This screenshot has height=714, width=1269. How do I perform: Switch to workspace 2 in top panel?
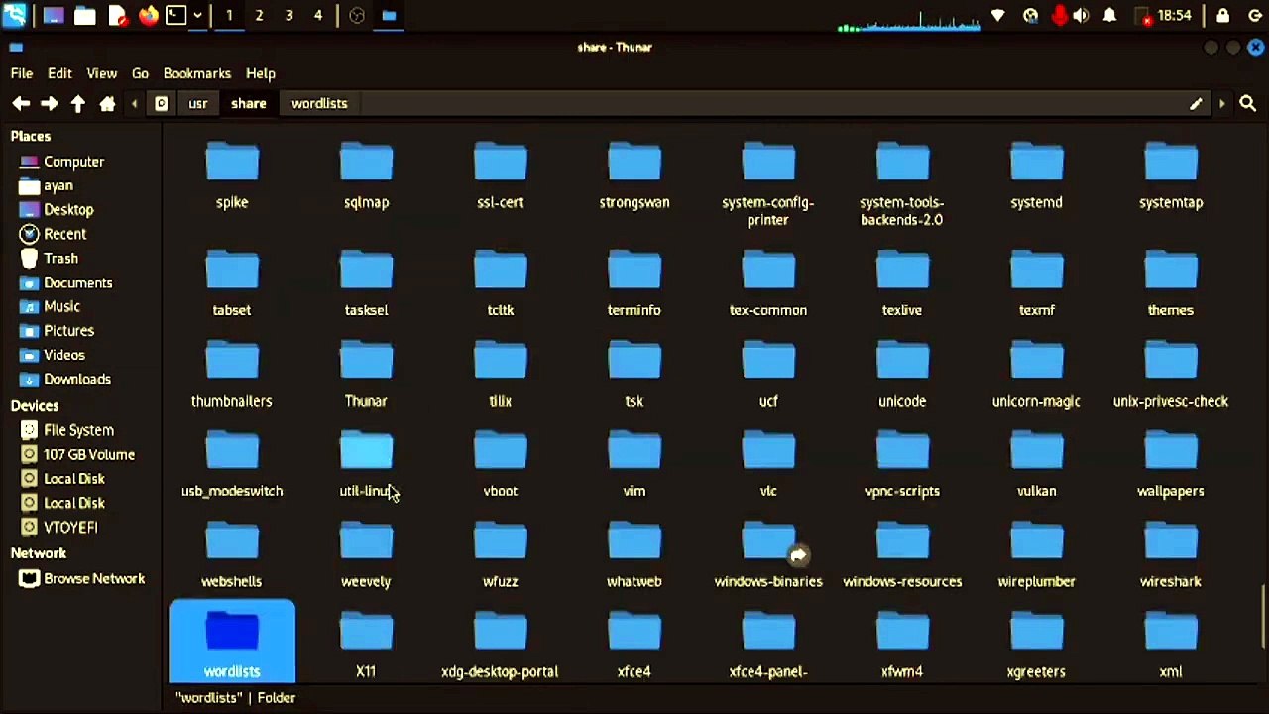tap(259, 16)
